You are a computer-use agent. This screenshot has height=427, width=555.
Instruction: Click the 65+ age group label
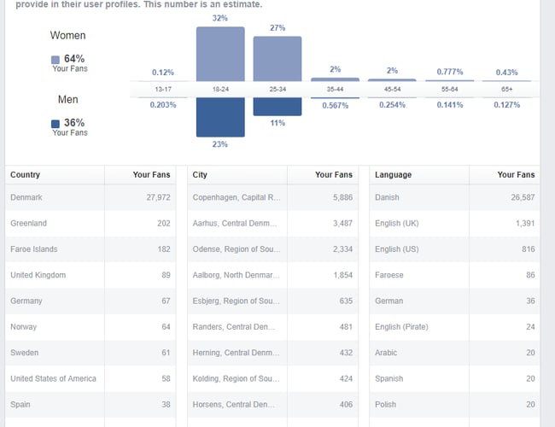[x=506, y=89]
